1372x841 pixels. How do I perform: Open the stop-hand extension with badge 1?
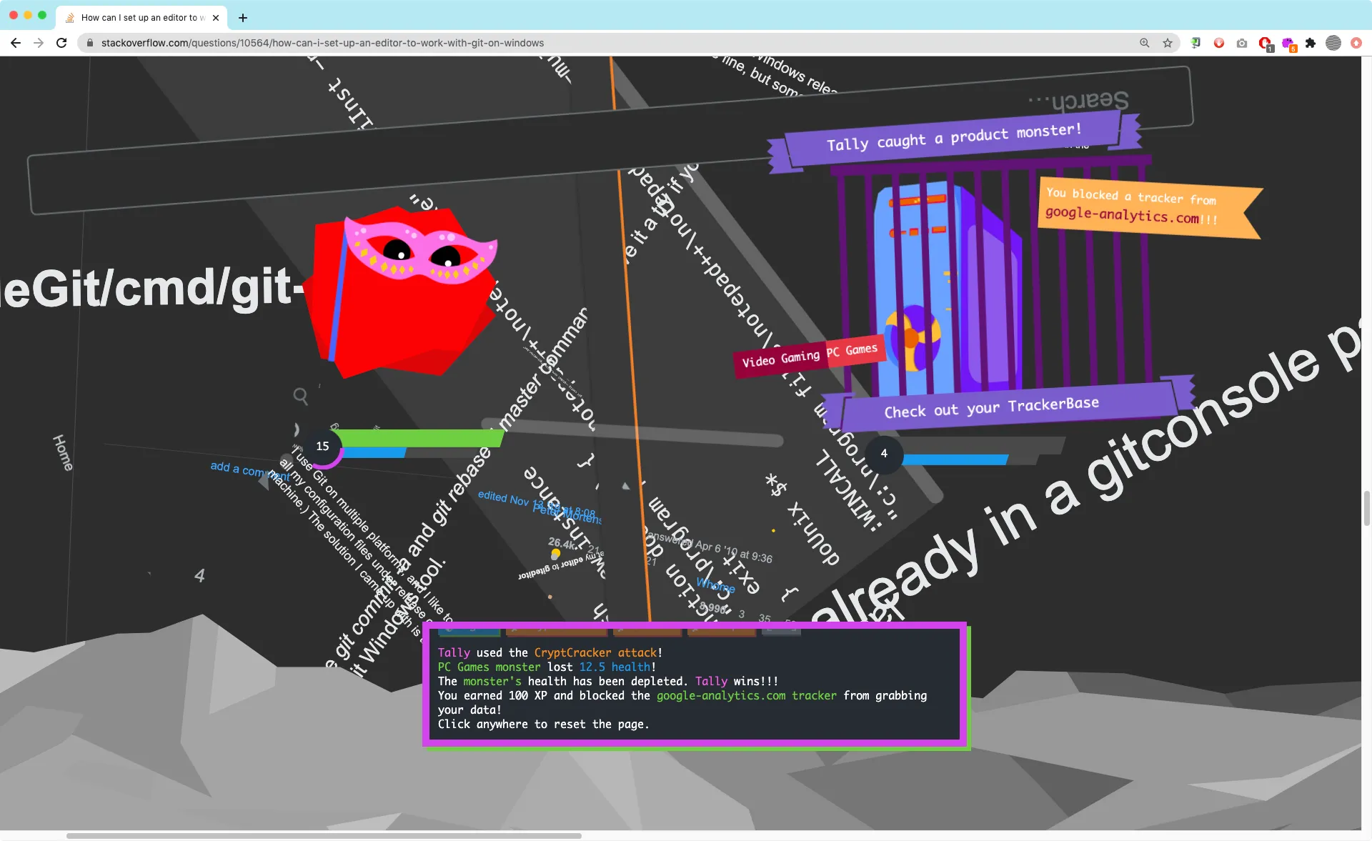coord(1266,44)
